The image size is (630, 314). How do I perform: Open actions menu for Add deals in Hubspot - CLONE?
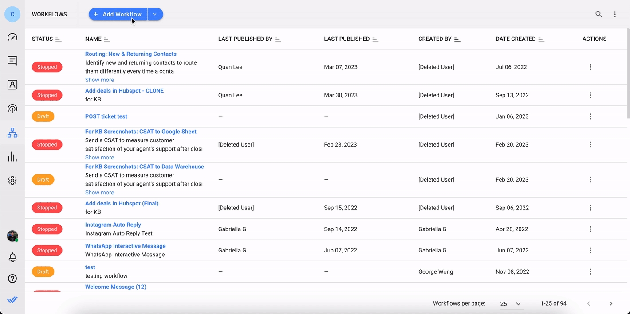(x=591, y=95)
